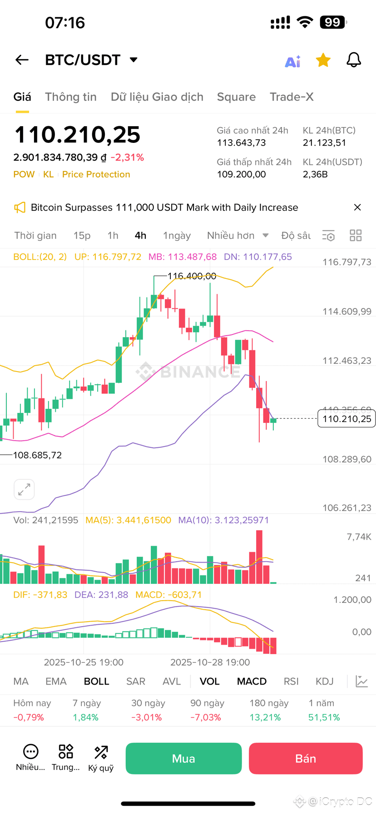This screenshot has height=813, width=376.
Task: Expand chart to fullscreen
Action: [x=24, y=490]
